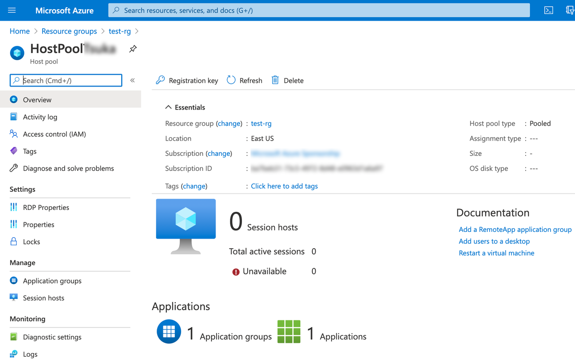Open the hamburger portal menu
This screenshot has height=362, width=575.
point(12,10)
